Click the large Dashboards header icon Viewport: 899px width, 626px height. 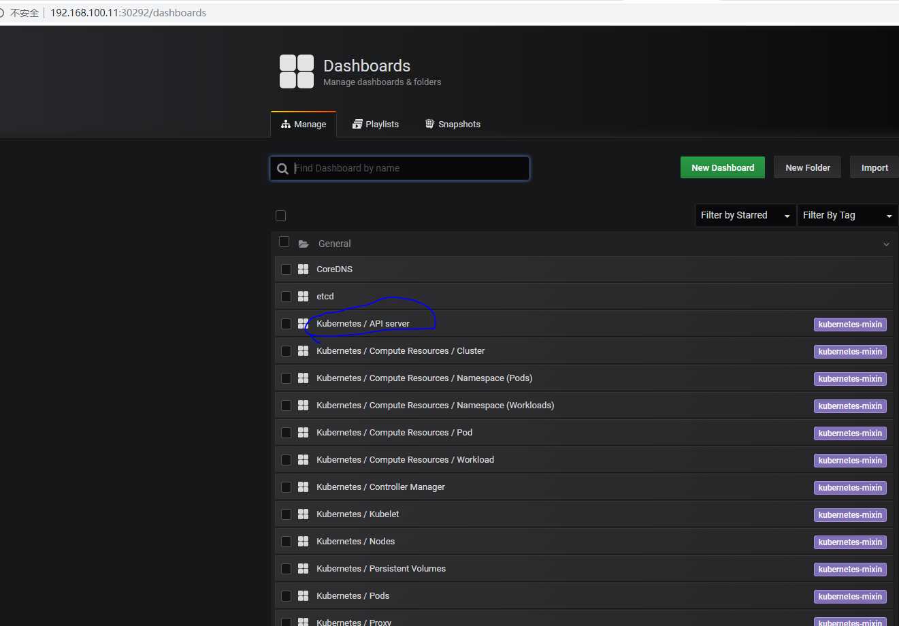coord(297,71)
